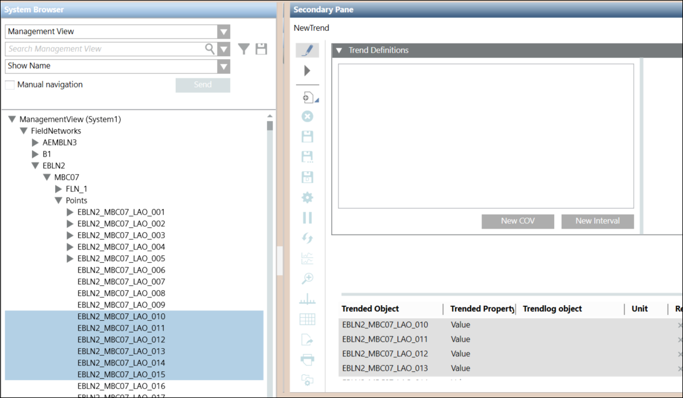
Task: Open the Show Name dropdown
Action: (223, 66)
